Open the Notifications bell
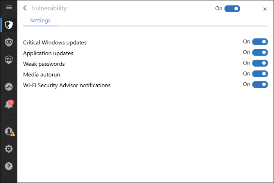Image resolution: width=274 pixels, height=183 pixels. tap(8, 105)
